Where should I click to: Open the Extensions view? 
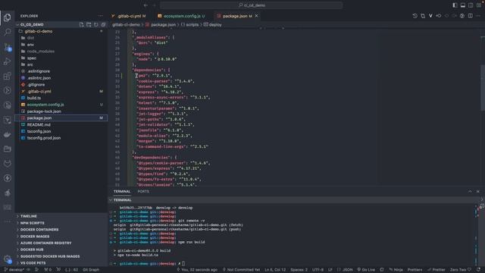coord(7,76)
